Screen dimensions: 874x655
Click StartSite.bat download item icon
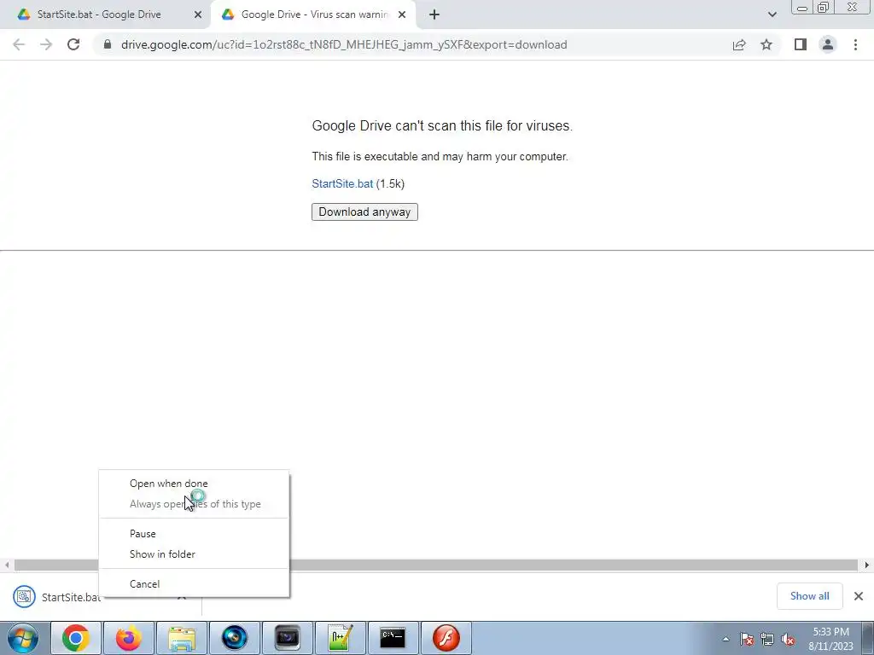click(x=24, y=596)
